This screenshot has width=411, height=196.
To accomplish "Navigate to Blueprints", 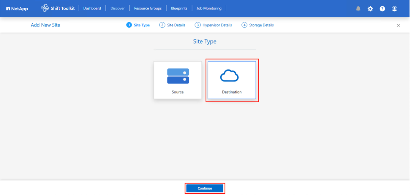I will pyautogui.click(x=179, y=8).
